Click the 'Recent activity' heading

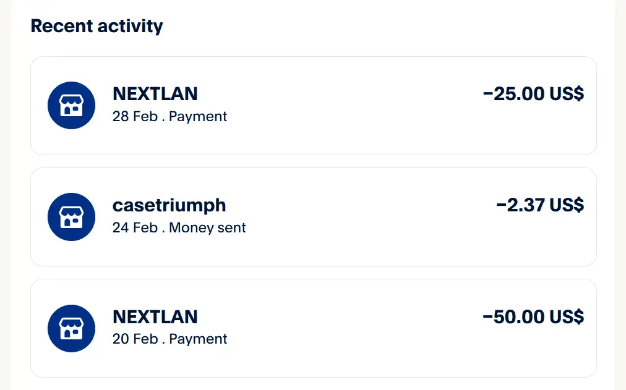(x=96, y=26)
